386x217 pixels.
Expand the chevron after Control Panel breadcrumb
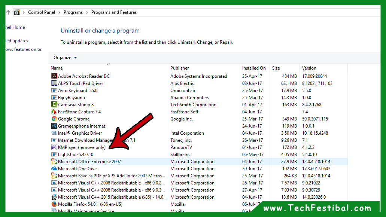click(59, 12)
